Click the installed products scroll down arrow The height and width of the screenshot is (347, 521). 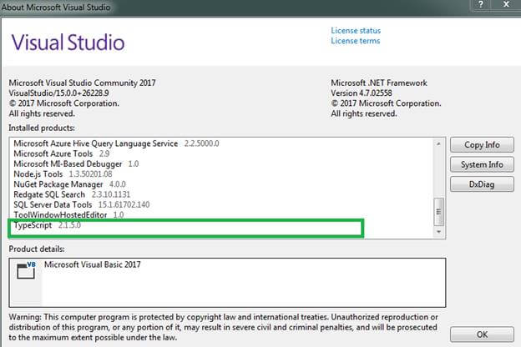pos(438,231)
